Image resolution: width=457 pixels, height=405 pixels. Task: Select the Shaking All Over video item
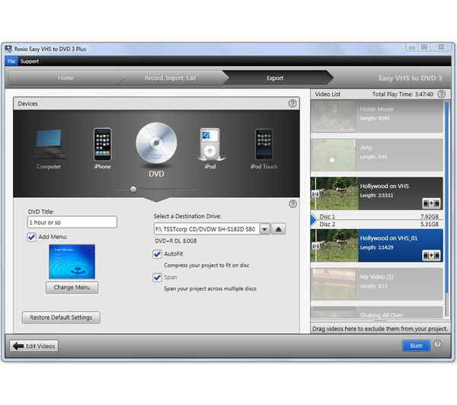[377, 312]
